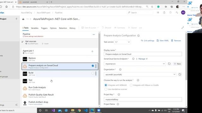Open Visual Studio from the taskbar
The width and height of the screenshot is (202, 113).
53,110
